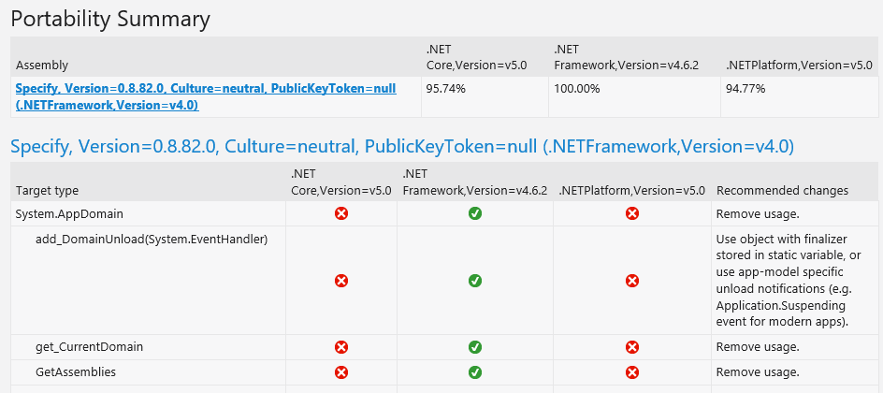883x393 pixels.
Task: Click the finalizer recommendation text for add_DomainUnload
Action: tap(789, 281)
